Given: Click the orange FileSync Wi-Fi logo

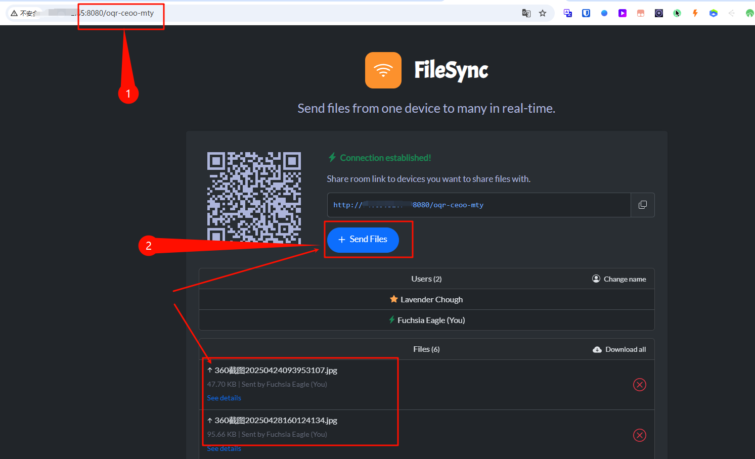Looking at the screenshot, I should click(x=383, y=70).
